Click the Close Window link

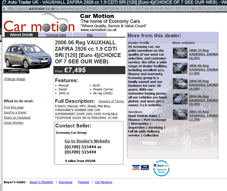(13, 123)
